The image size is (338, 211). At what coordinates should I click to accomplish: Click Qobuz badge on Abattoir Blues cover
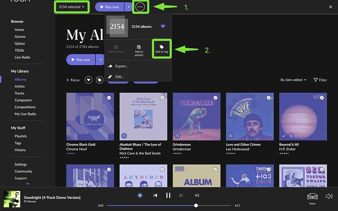coord(124,136)
